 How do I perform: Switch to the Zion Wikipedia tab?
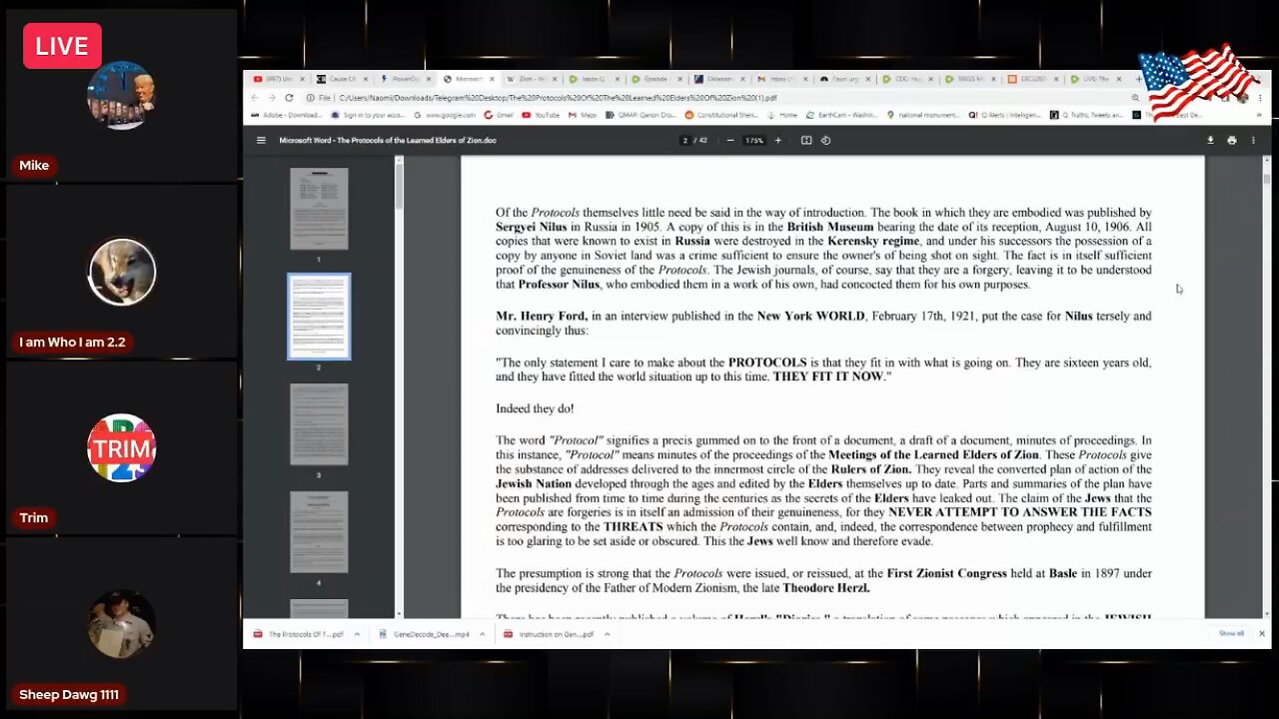[530, 79]
